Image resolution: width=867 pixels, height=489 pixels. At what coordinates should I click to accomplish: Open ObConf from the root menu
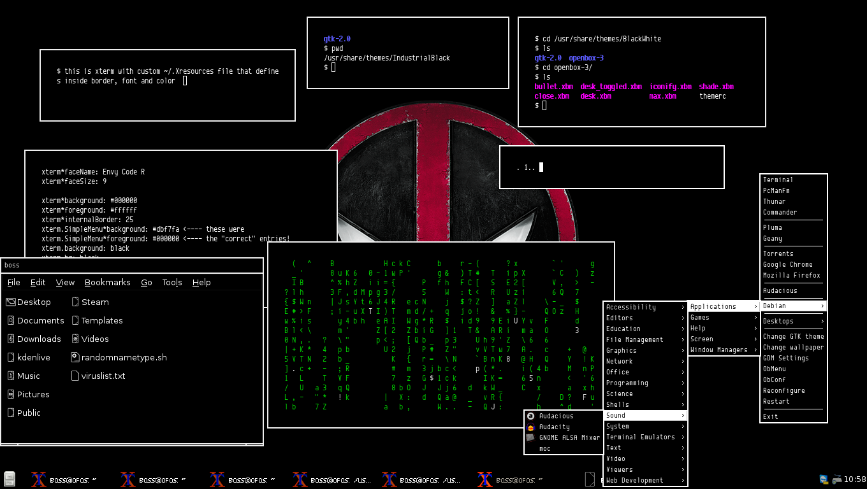click(x=794, y=379)
